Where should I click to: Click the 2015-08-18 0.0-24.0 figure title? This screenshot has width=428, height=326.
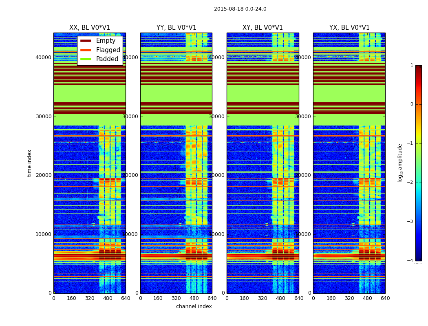coord(240,9)
